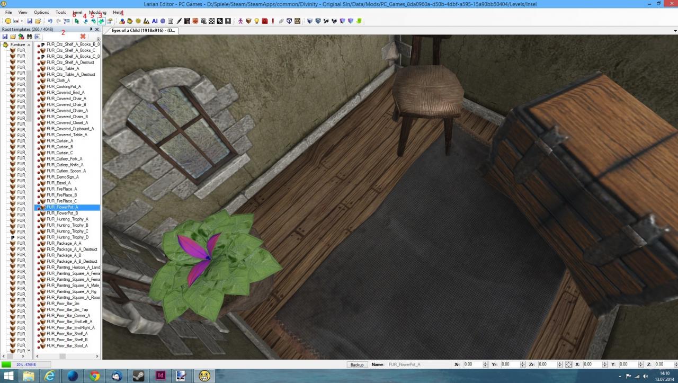This screenshot has width=678, height=383.
Task: Select FUR_FlowerPot_B in the template list
Action: tap(63, 213)
